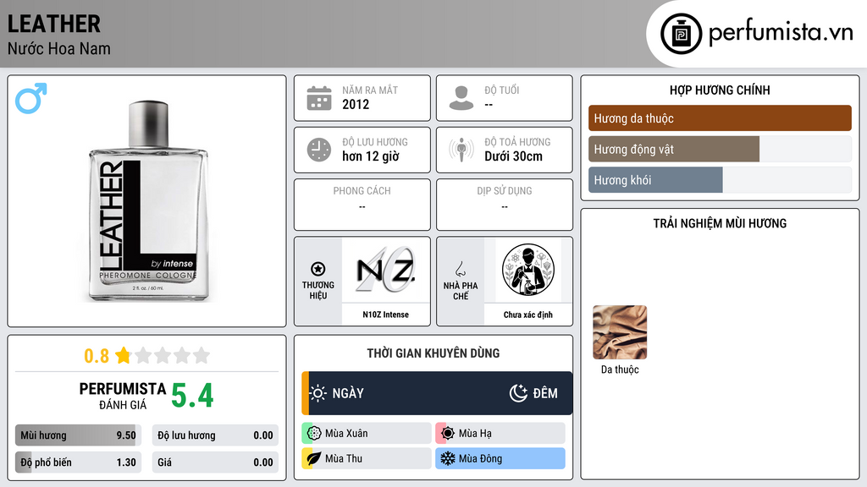Click the LEATHER title heading

click(54, 24)
